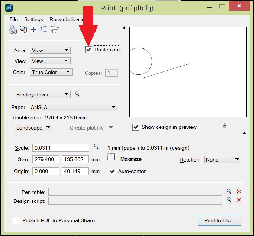Image resolution: width=254 pixels, height=236 pixels.
Task: Open the Landscape orientation dropdown
Action: coord(33,128)
